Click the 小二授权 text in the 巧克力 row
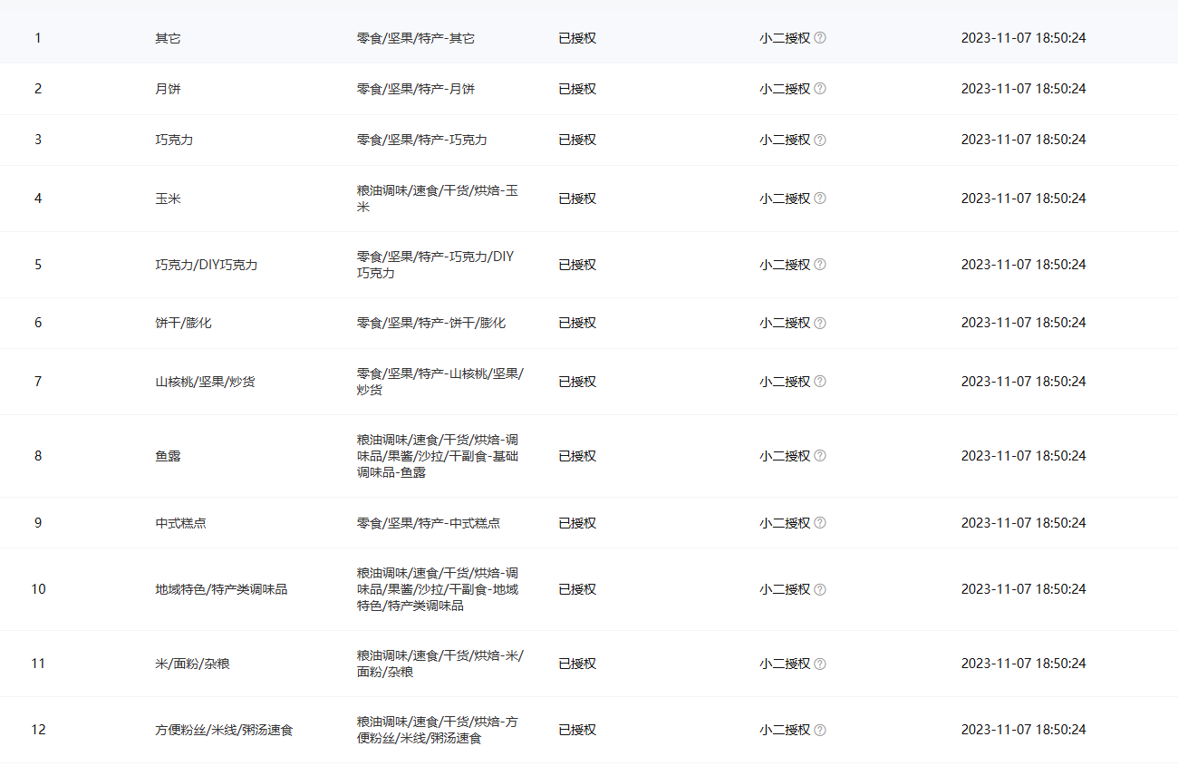Image resolution: width=1178 pixels, height=766 pixels. pos(785,140)
